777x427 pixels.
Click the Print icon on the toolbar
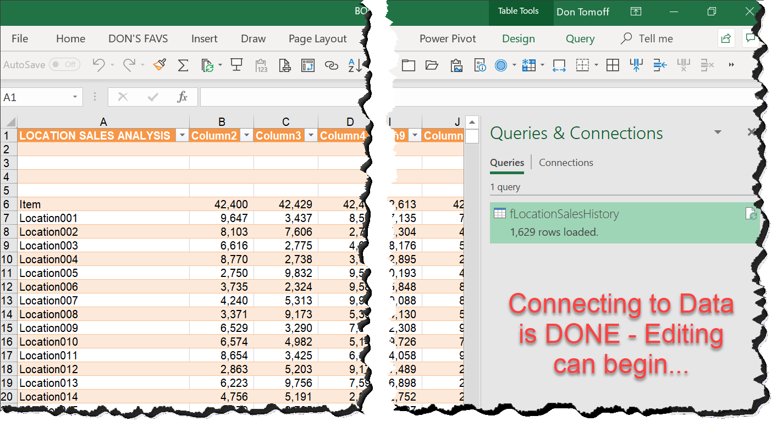click(x=285, y=65)
